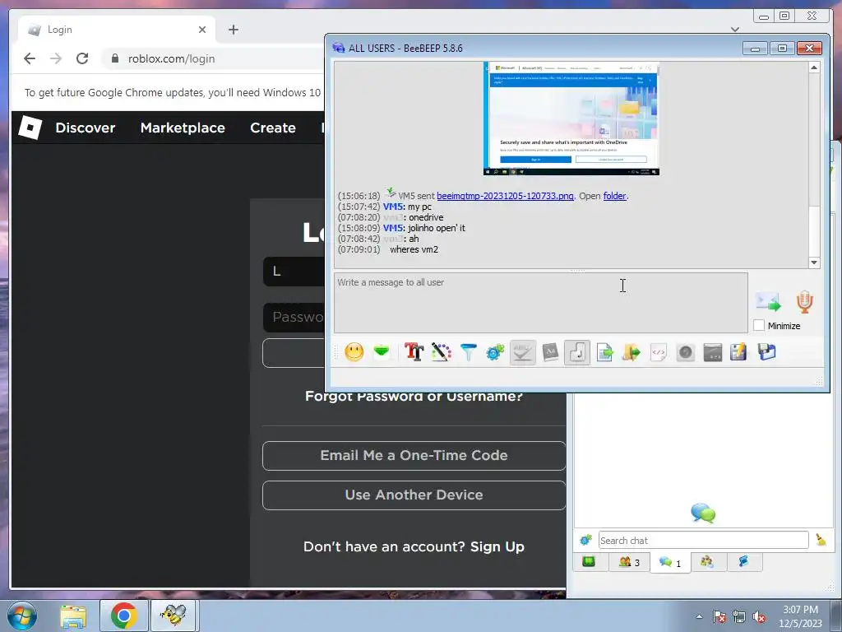Close the Login browser tab

202,30
